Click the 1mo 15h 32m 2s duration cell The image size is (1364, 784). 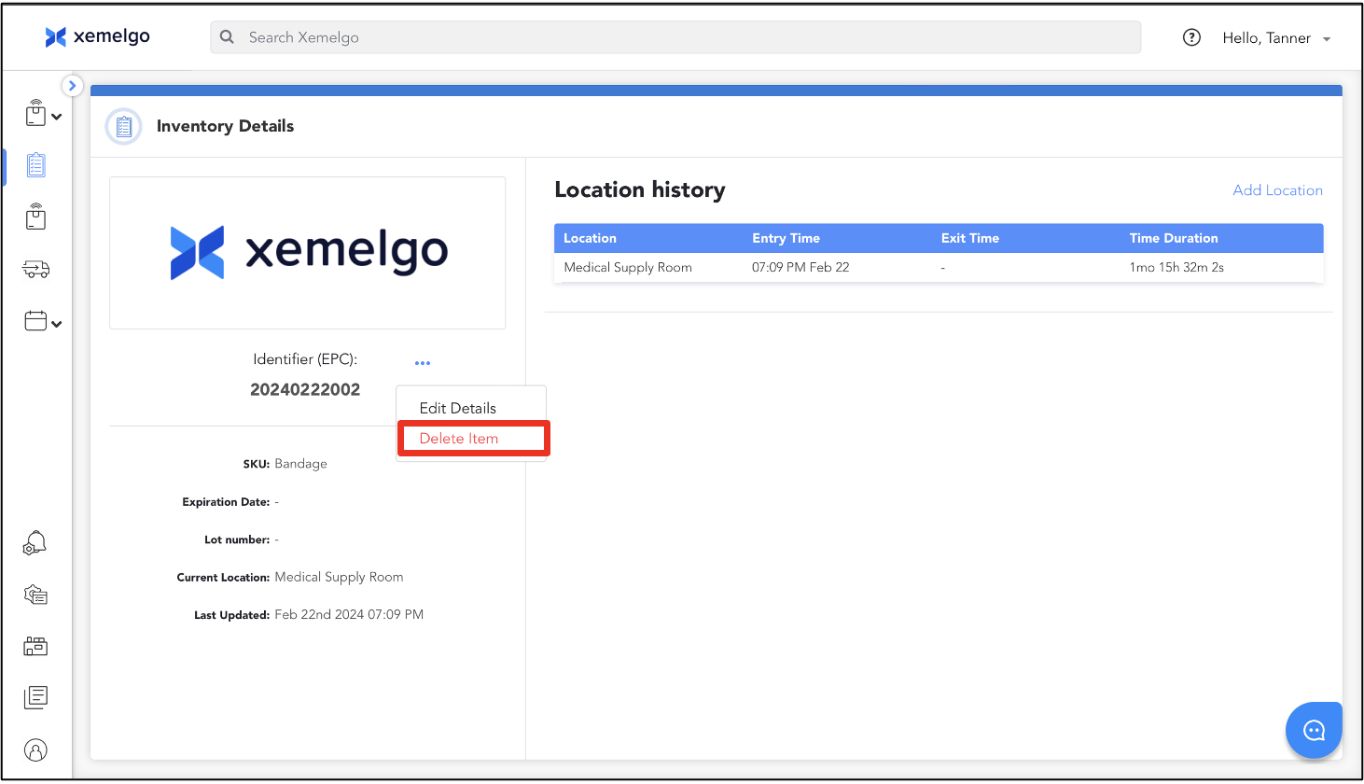click(x=1176, y=267)
